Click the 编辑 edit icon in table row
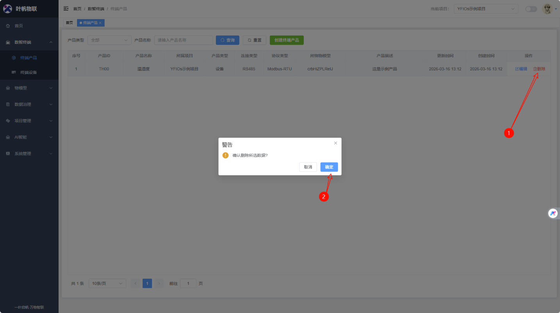The height and width of the screenshot is (313, 560). [x=517, y=69]
